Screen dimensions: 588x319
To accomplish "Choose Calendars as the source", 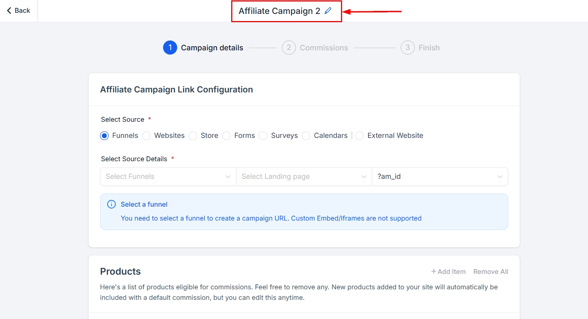I will tap(306, 136).
